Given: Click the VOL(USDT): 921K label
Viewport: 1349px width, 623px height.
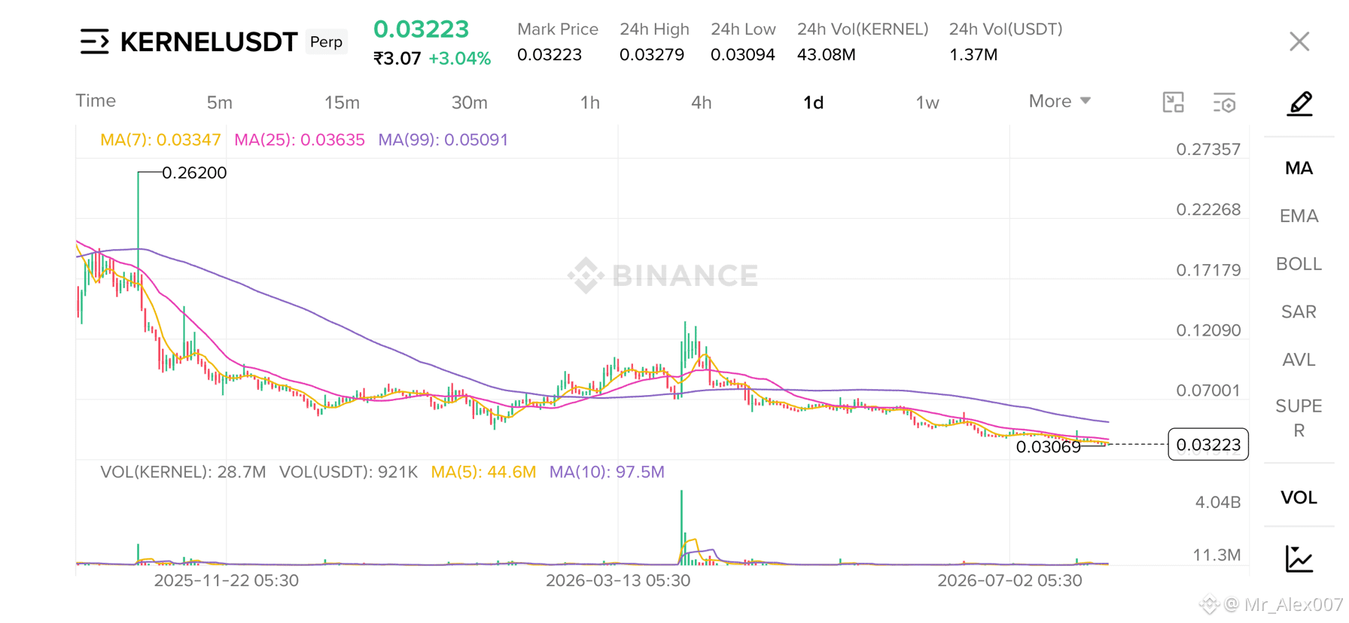Looking at the screenshot, I should pos(349,473).
